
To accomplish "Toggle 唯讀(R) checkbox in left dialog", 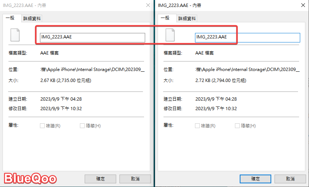I will point(43,126).
